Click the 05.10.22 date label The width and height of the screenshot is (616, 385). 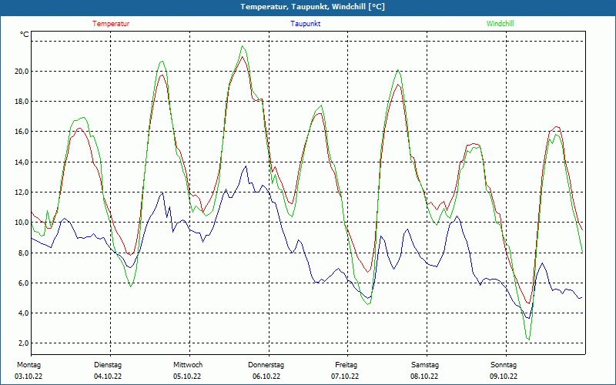click(187, 377)
